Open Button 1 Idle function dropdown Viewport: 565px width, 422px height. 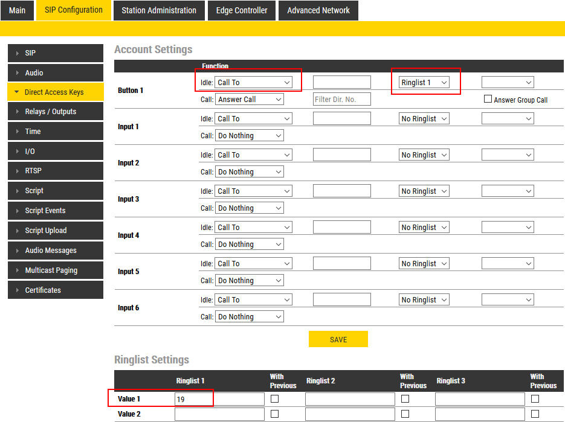click(254, 82)
